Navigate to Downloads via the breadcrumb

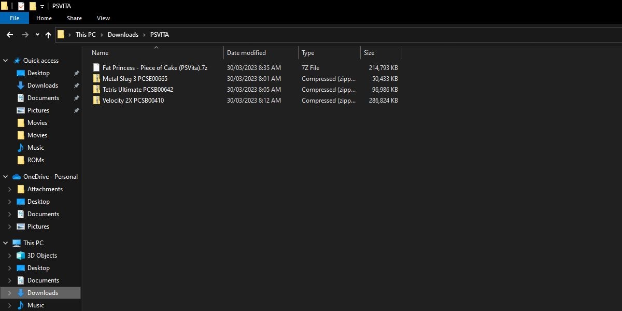(123, 34)
